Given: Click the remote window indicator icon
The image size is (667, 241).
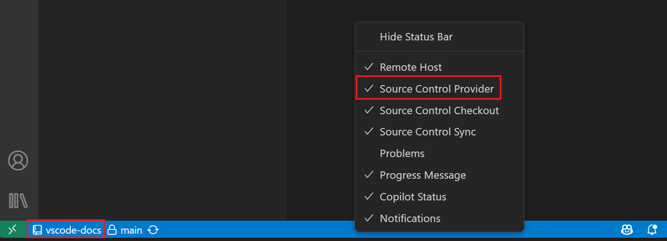Looking at the screenshot, I should (13, 229).
